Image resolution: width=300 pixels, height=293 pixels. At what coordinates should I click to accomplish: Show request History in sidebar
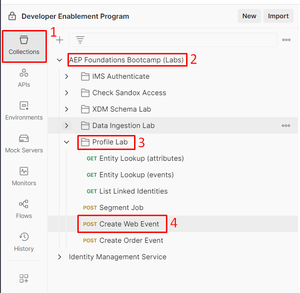24,242
